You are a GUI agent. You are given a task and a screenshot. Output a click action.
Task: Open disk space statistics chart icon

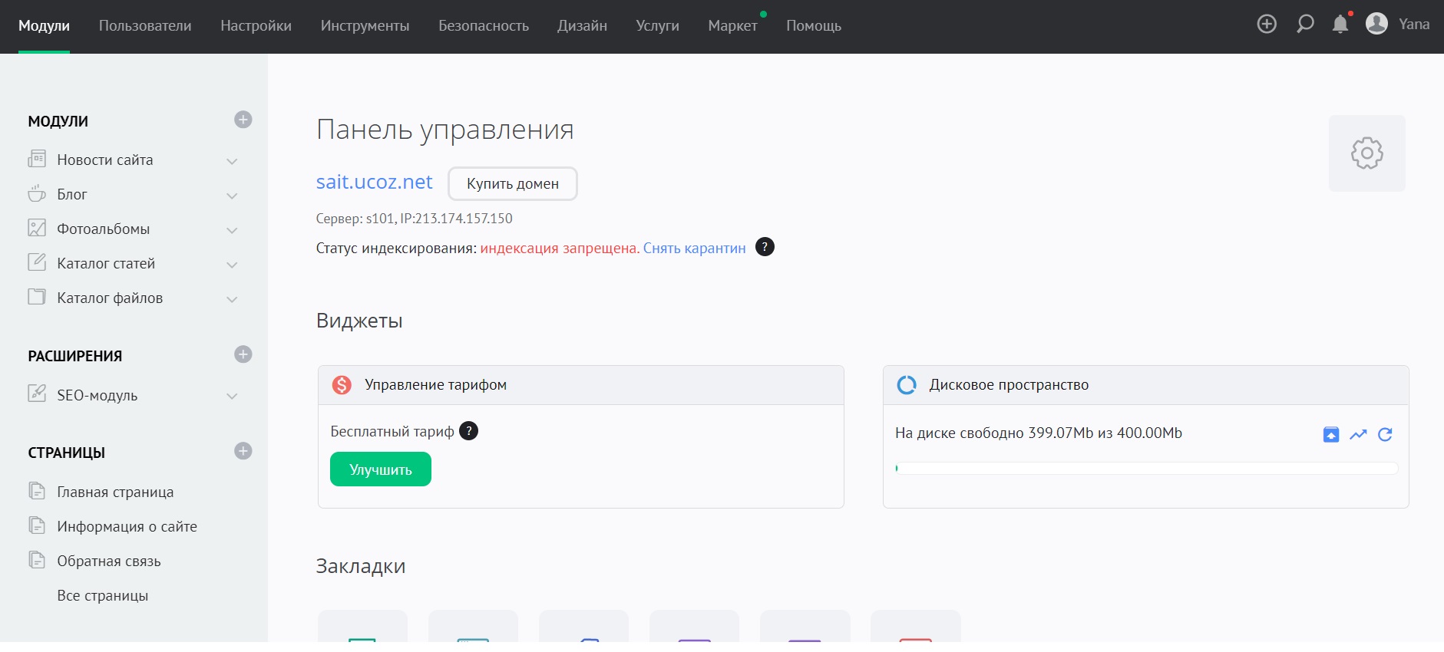pyautogui.click(x=1358, y=435)
